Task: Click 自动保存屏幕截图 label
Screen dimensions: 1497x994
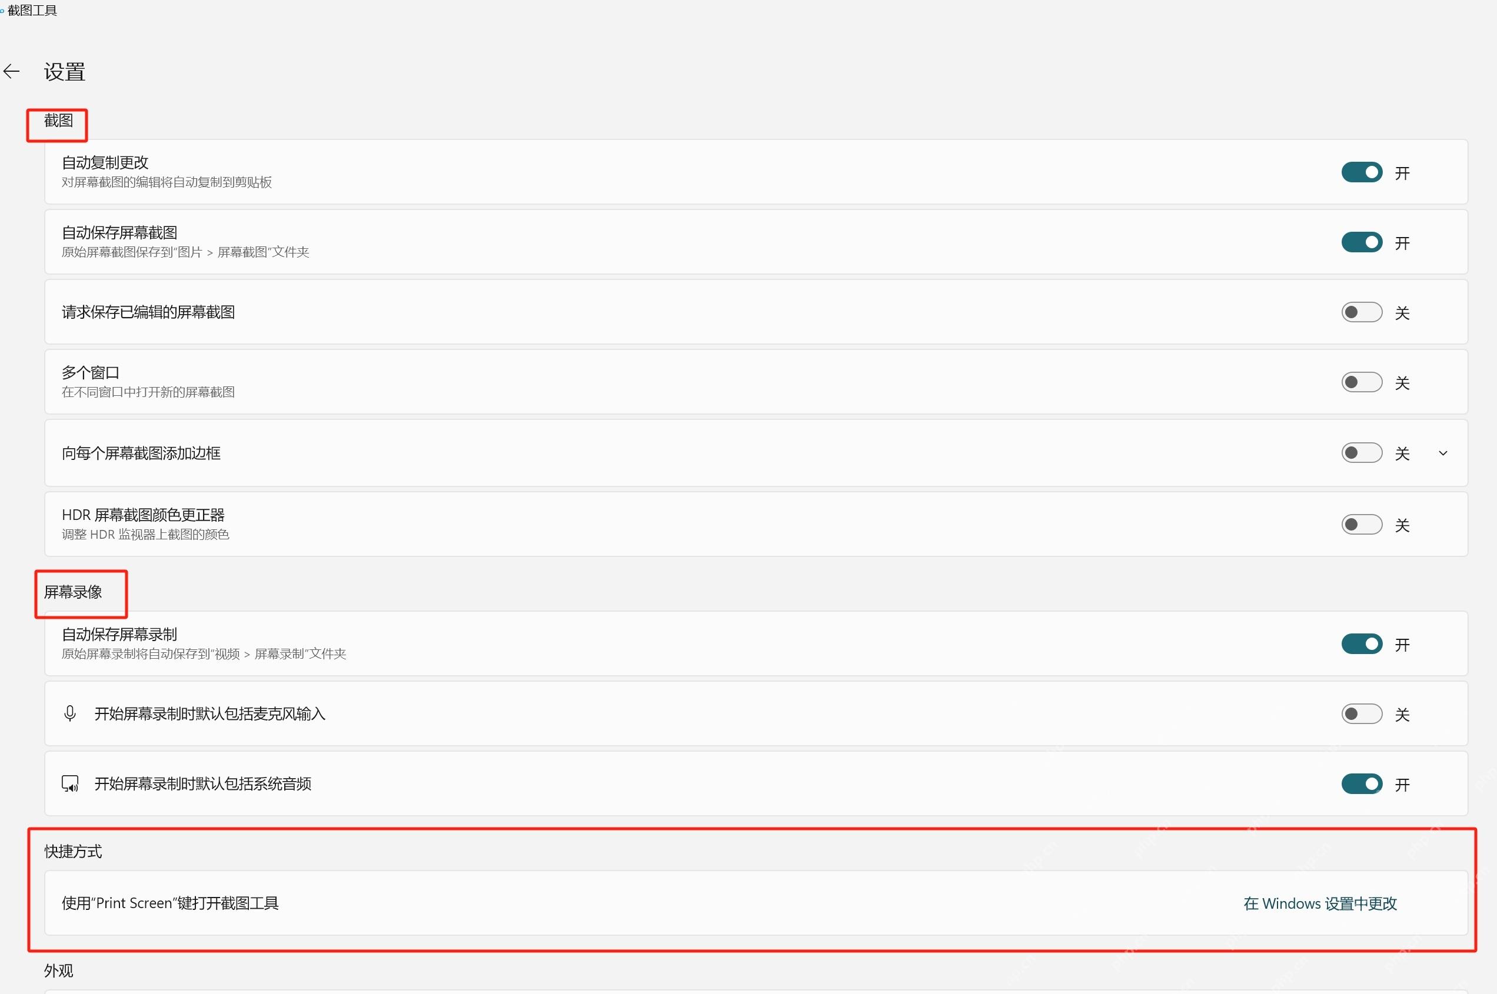Action: pos(120,233)
